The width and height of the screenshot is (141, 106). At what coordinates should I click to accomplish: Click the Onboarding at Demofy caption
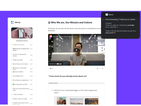(22, 41)
